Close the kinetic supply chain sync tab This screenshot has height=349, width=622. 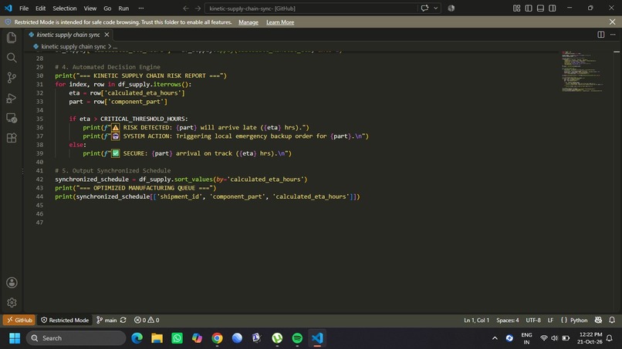(106, 35)
